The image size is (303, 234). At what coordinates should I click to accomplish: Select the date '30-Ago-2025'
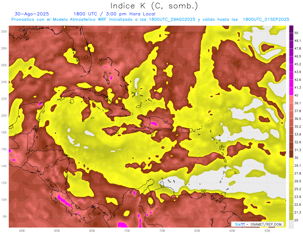click(32, 14)
